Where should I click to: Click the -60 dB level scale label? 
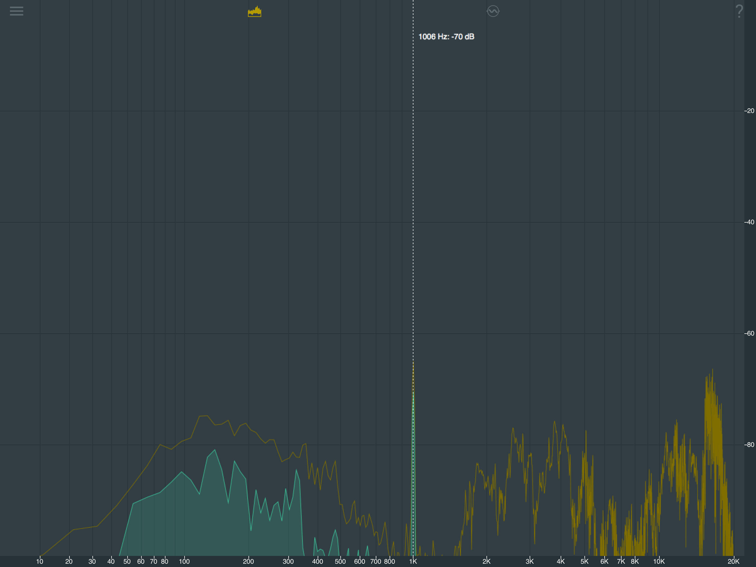749,333
